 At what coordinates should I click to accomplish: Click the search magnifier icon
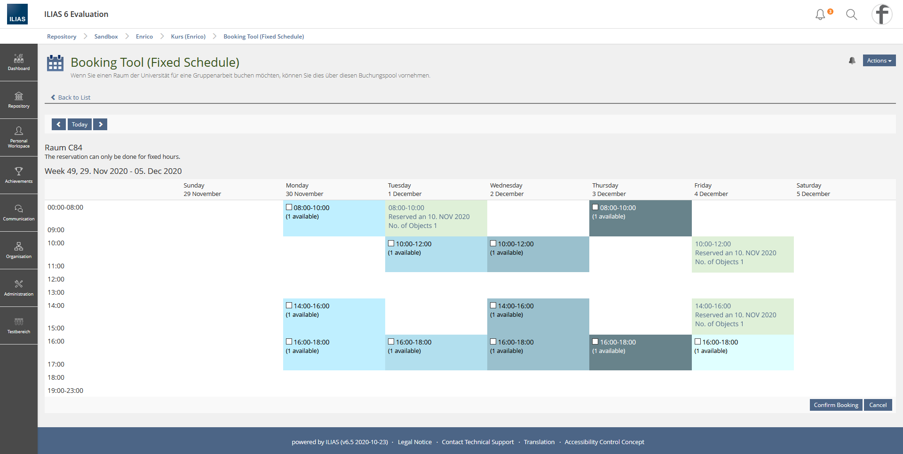[x=851, y=15]
